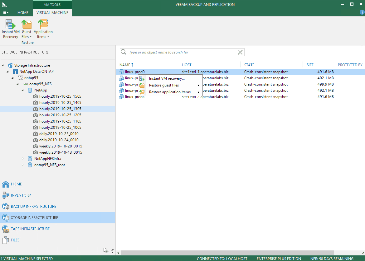The image size is (365, 261).
Task: Collapse the NetApp volume node
Action: (x=22, y=90)
